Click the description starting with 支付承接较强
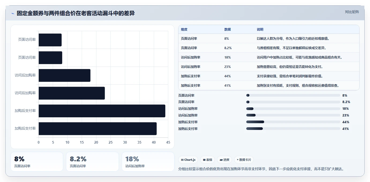 click(x=291, y=76)
